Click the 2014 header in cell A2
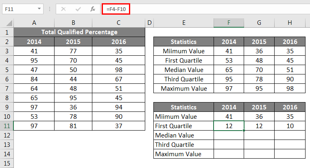This screenshot has width=310, height=168. (x=34, y=42)
